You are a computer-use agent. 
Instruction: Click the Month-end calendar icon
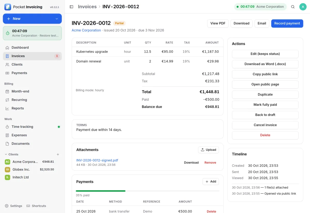click(x=7, y=91)
